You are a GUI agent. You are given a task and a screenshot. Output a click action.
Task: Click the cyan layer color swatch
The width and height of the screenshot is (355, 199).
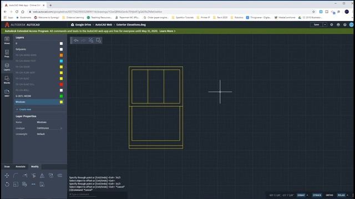coord(61,61)
